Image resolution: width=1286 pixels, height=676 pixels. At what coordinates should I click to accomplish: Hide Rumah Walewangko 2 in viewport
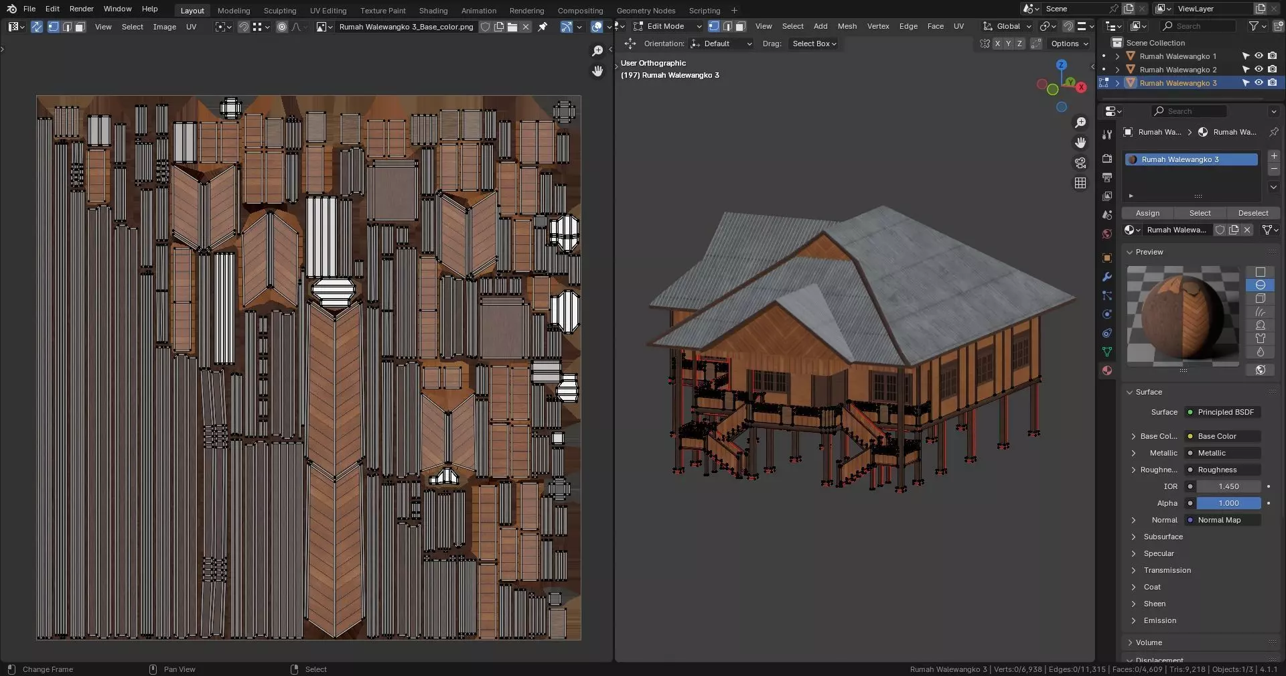point(1259,70)
